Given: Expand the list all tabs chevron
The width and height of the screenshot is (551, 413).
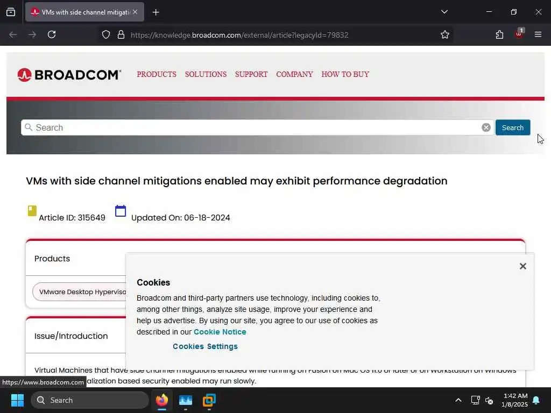Looking at the screenshot, I should coord(444,12).
